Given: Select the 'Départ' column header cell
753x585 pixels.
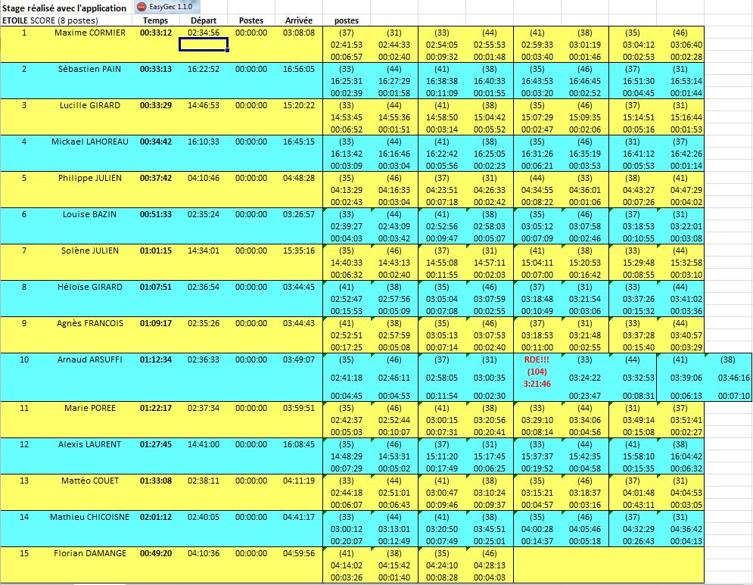Looking at the screenshot, I should click(203, 20).
